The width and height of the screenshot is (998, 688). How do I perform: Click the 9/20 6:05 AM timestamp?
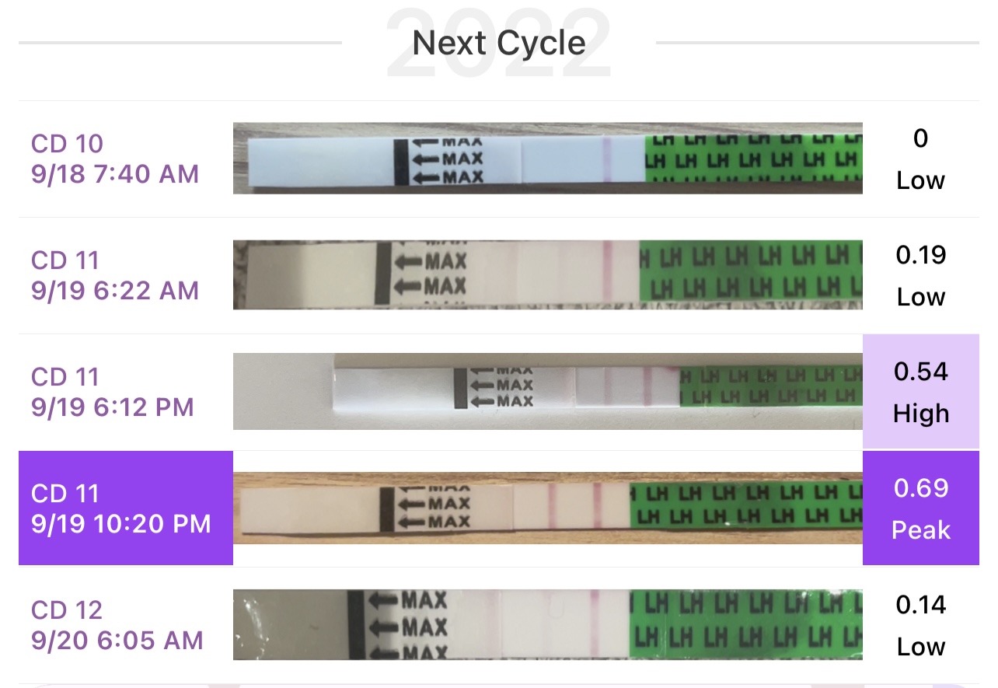click(117, 641)
